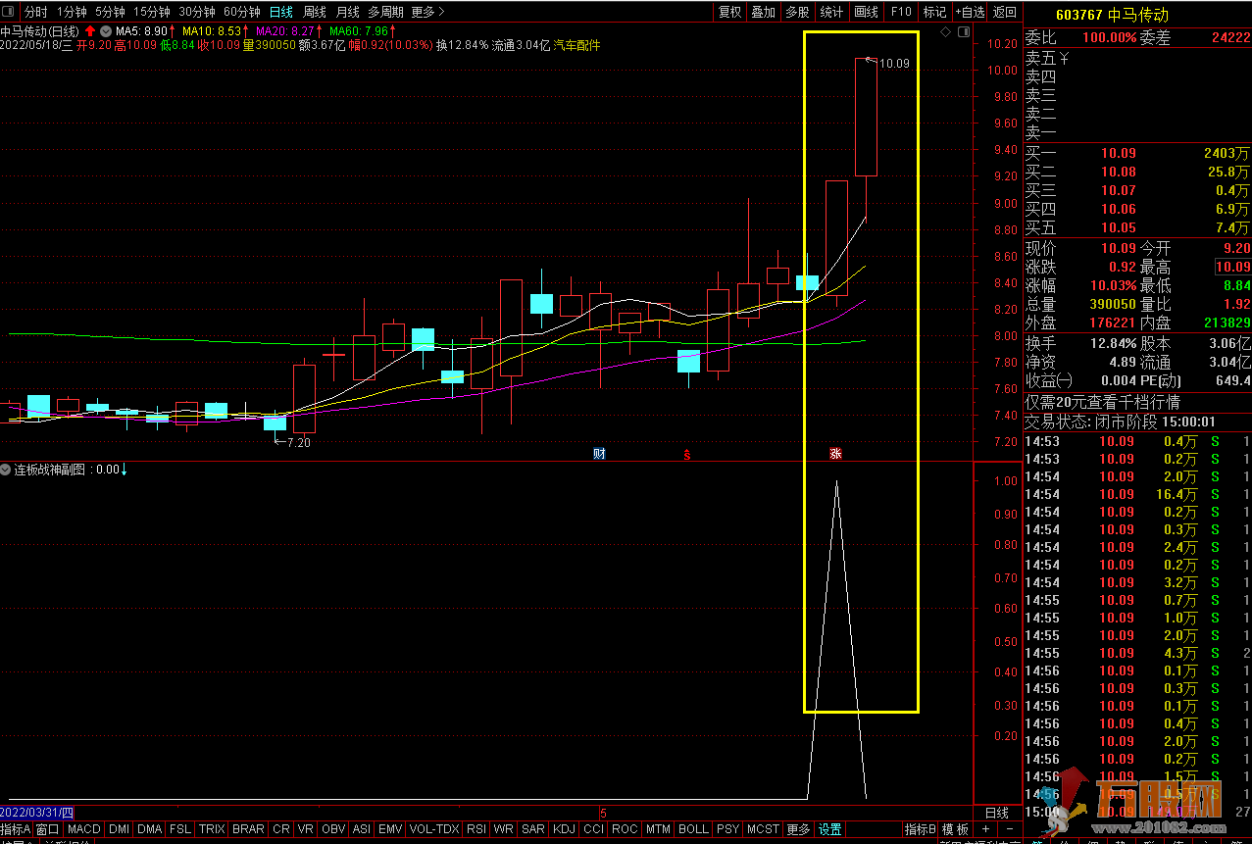Select the ASI indicator tab

[362, 829]
